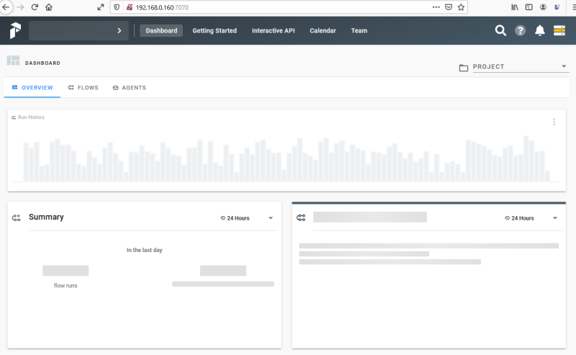The image size is (576, 355).
Task: Click the Run History bar chart
Action: (287, 159)
